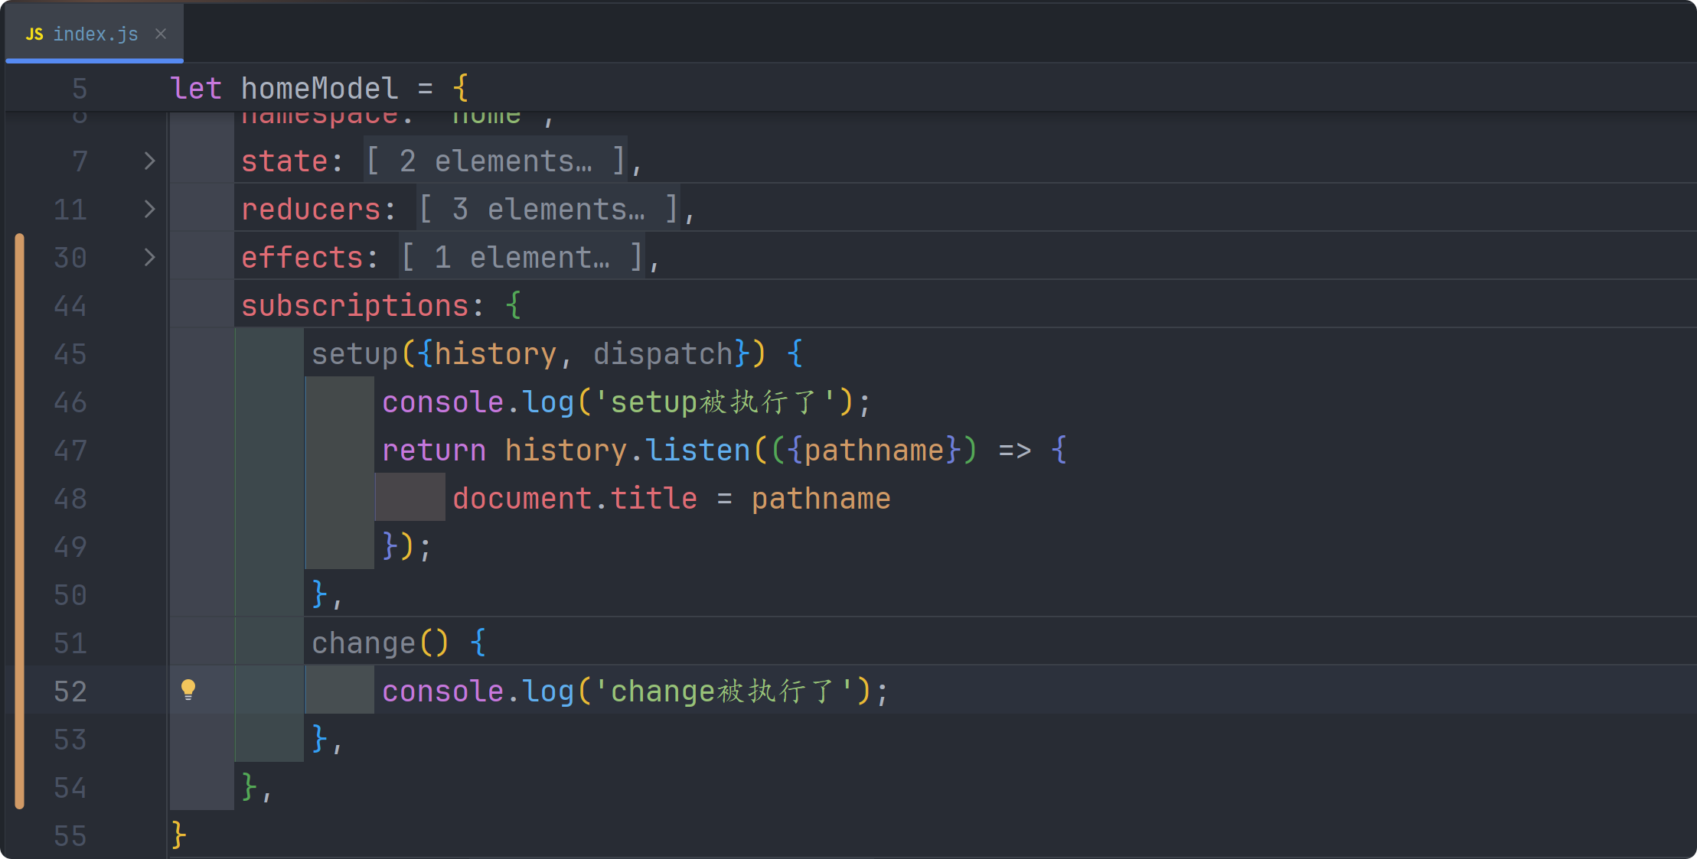Close the index.js tab
The height and width of the screenshot is (859, 1697).
161,34
